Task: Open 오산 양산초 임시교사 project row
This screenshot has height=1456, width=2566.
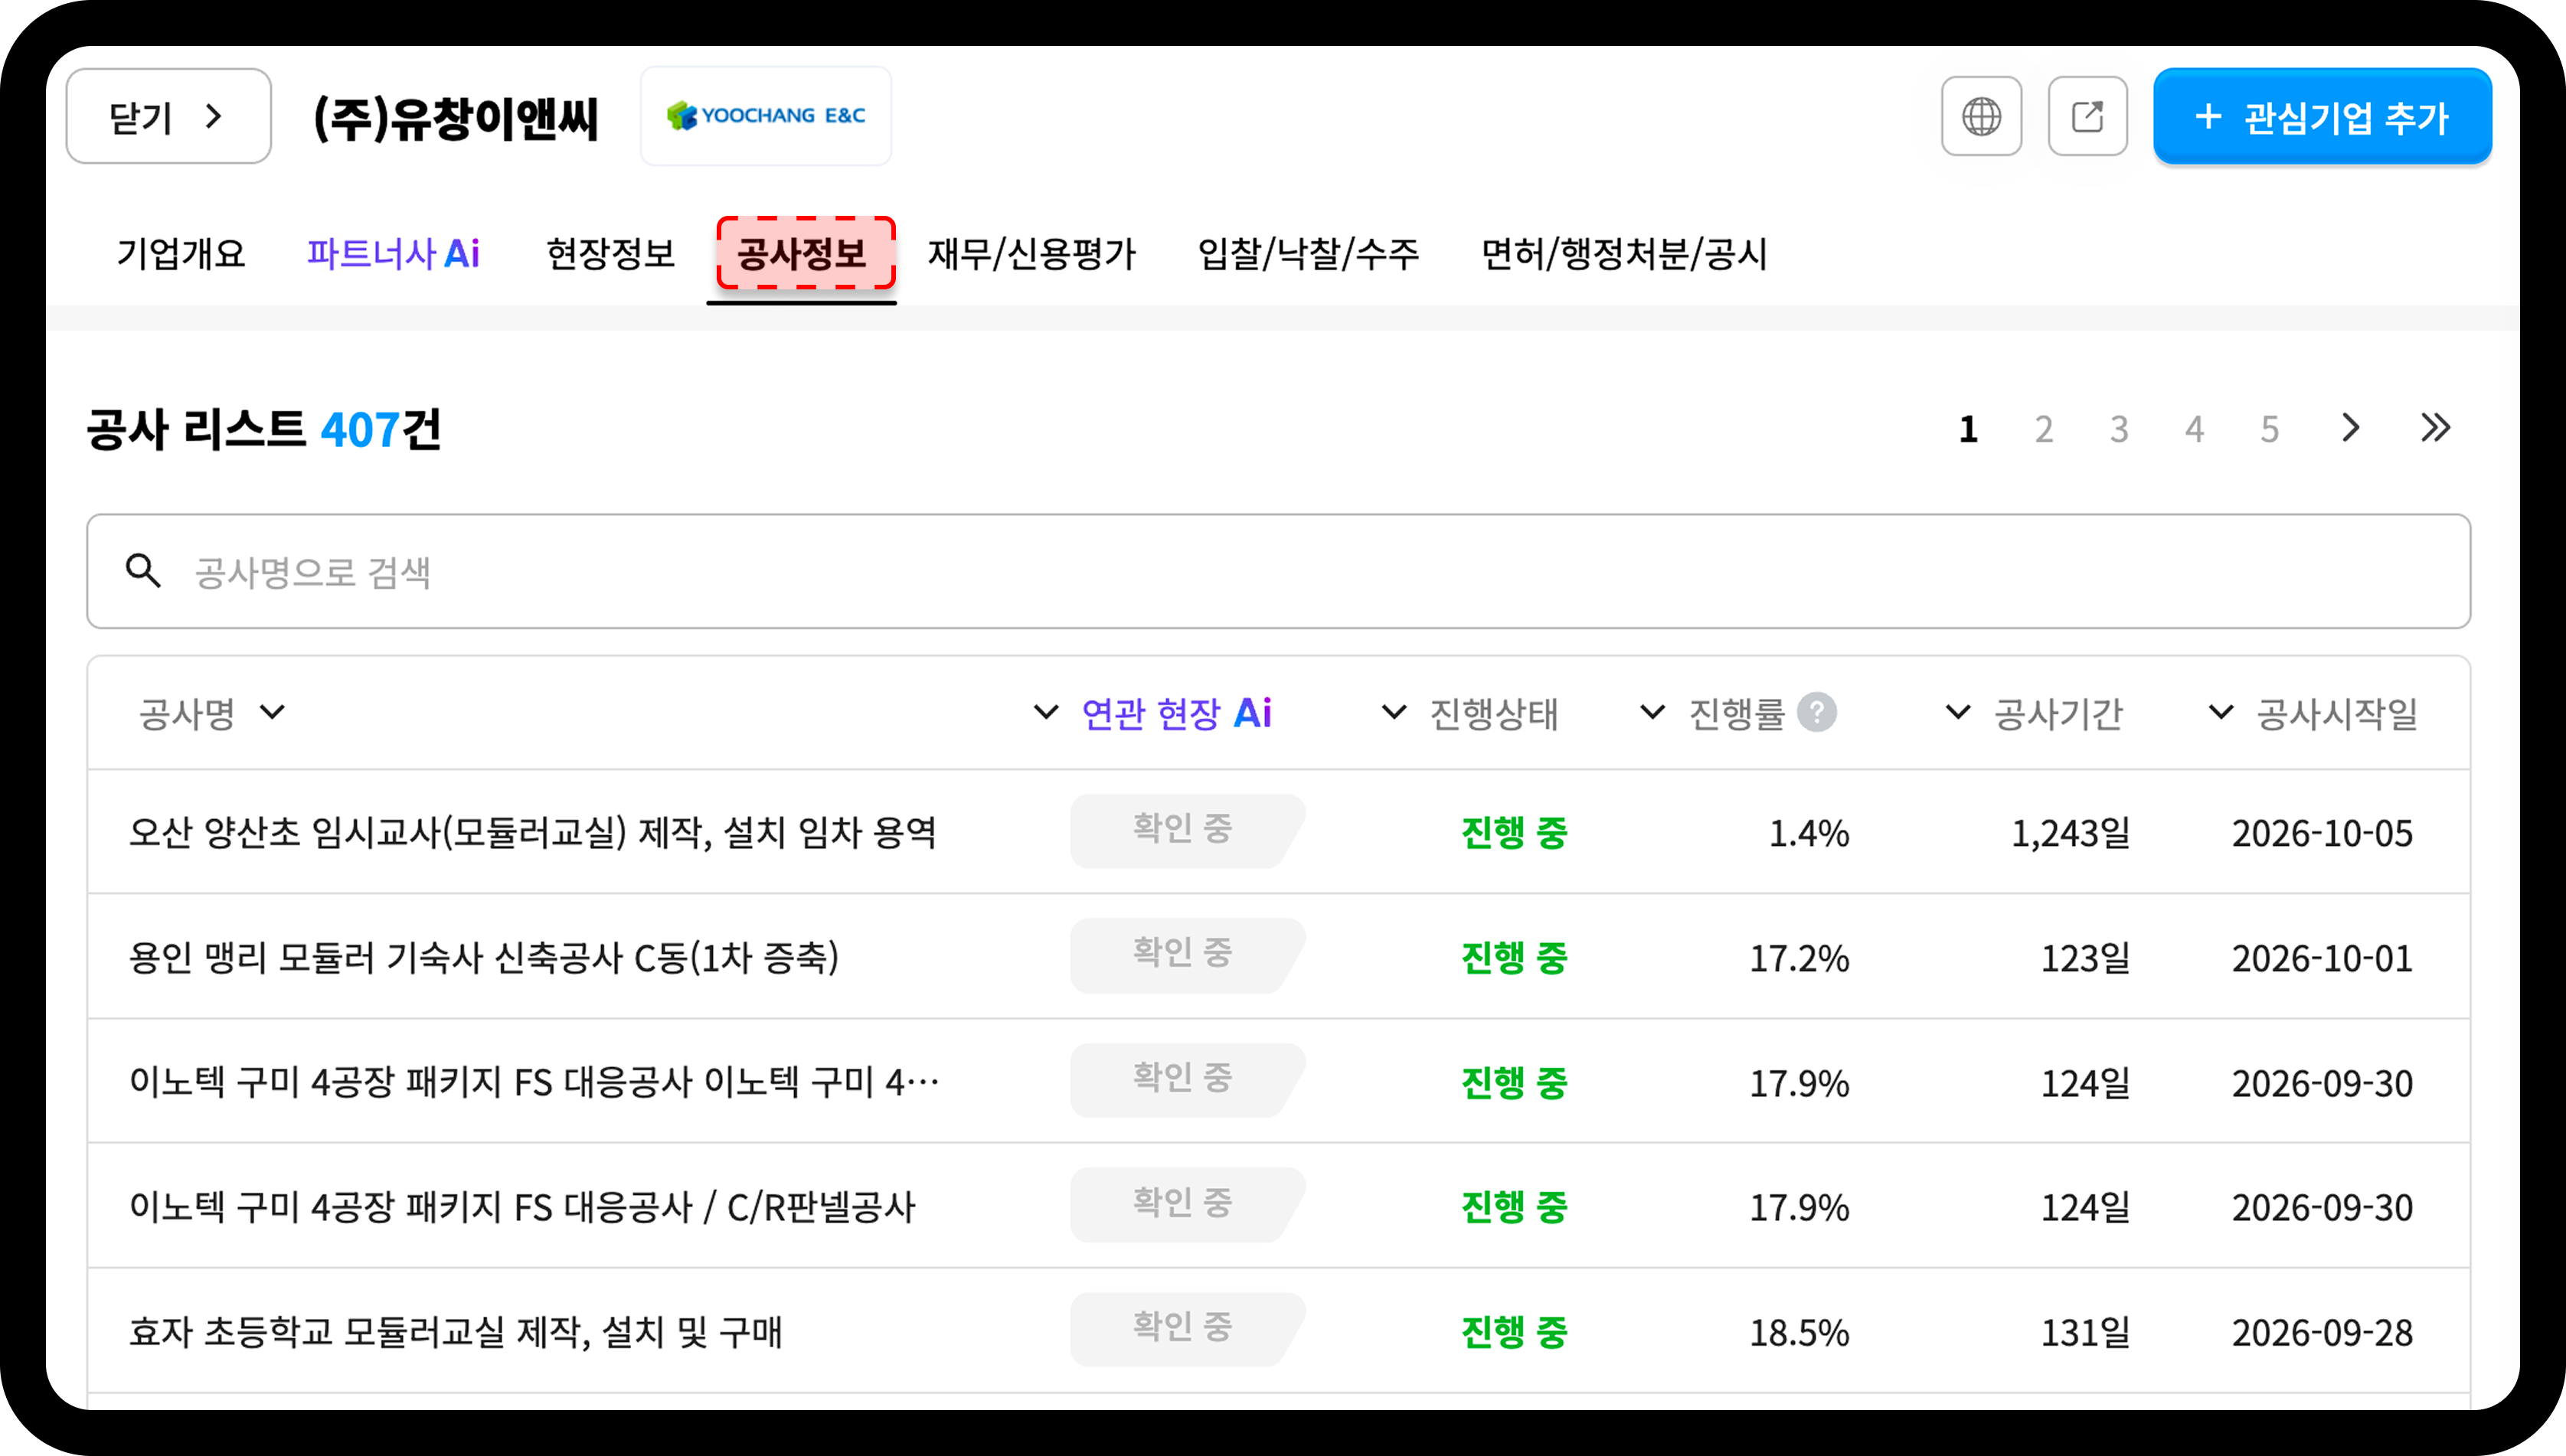Action: [1278, 832]
